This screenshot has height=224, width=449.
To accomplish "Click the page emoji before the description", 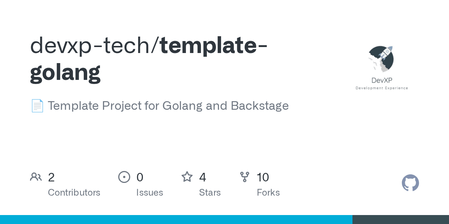I will (37, 106).
